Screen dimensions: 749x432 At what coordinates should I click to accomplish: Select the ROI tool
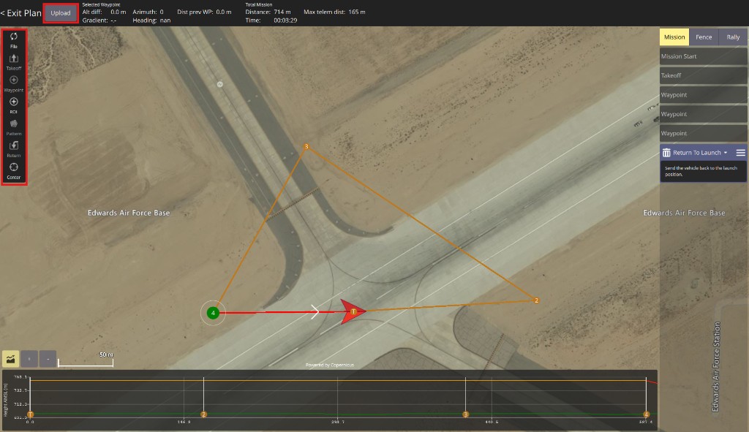pyautogui.click(x=13, y=105)
